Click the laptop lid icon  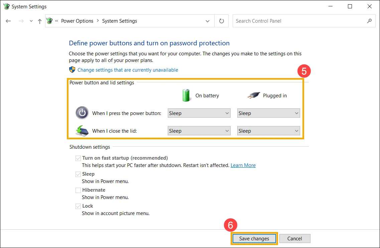coord(82,131)
